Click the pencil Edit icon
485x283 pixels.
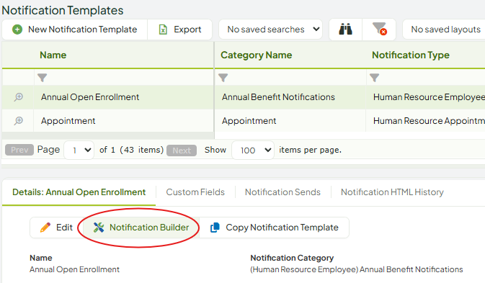click(45, 228)
